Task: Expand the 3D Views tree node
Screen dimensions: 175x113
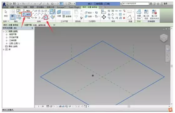Action: click(x=7, y=40)
